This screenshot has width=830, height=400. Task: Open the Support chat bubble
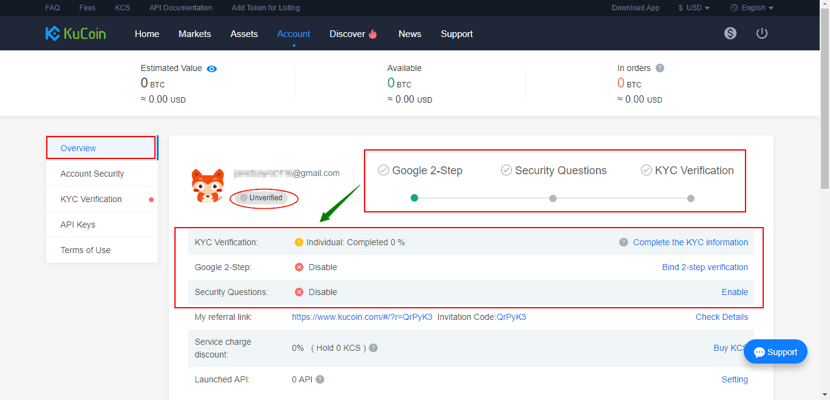click(x=775, y=352)
